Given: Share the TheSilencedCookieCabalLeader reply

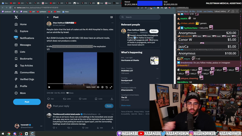Looking at the screenshot, I should [x=113, y=128].
